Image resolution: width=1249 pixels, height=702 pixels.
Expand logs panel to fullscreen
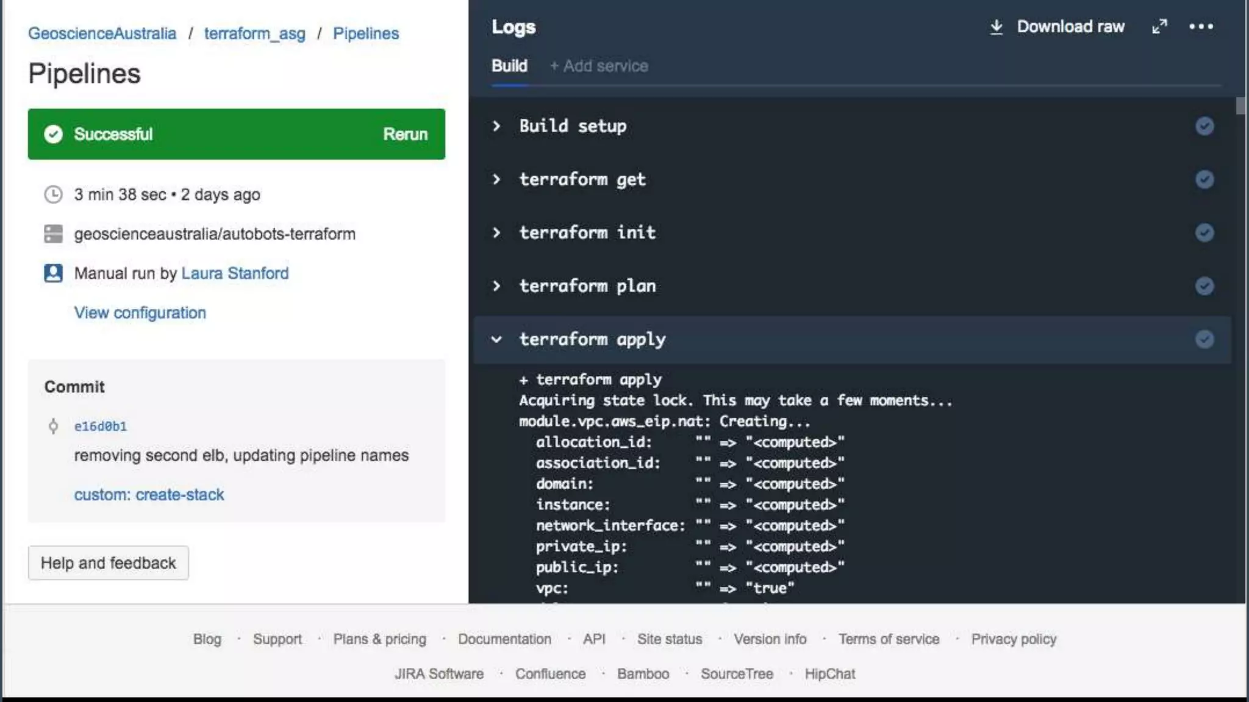pos(1159,27)
